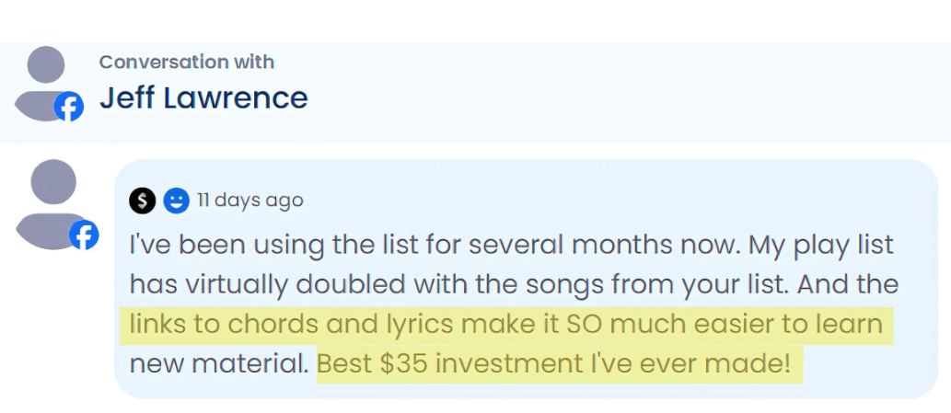Click the words "new material." in the message

click(x=217, y=363)
